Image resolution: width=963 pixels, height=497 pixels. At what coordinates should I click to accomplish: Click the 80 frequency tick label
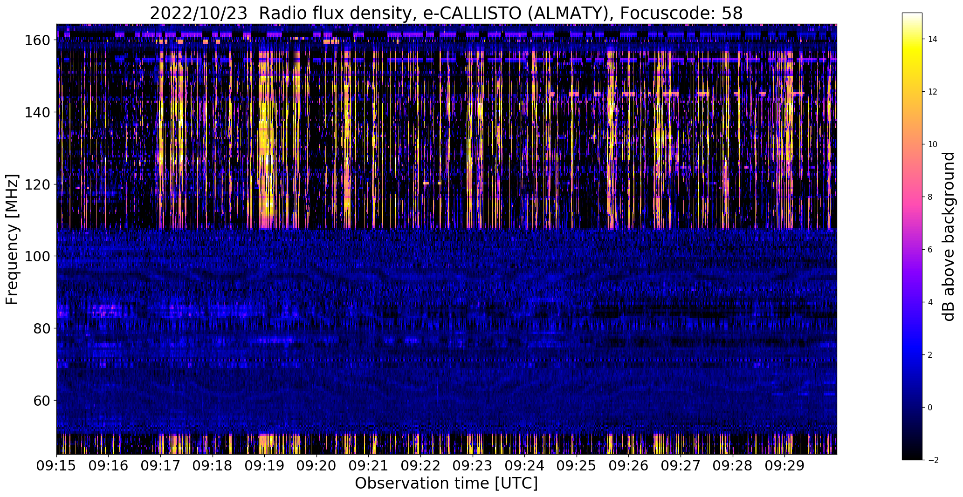pos(41,328)
